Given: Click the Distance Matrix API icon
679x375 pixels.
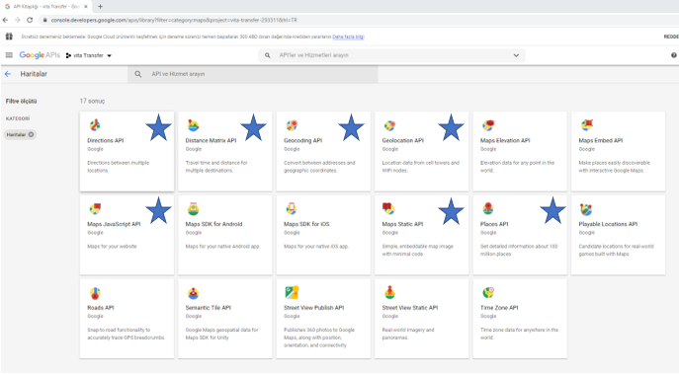Looking at the screenshot, I should (x=193, y=125).
